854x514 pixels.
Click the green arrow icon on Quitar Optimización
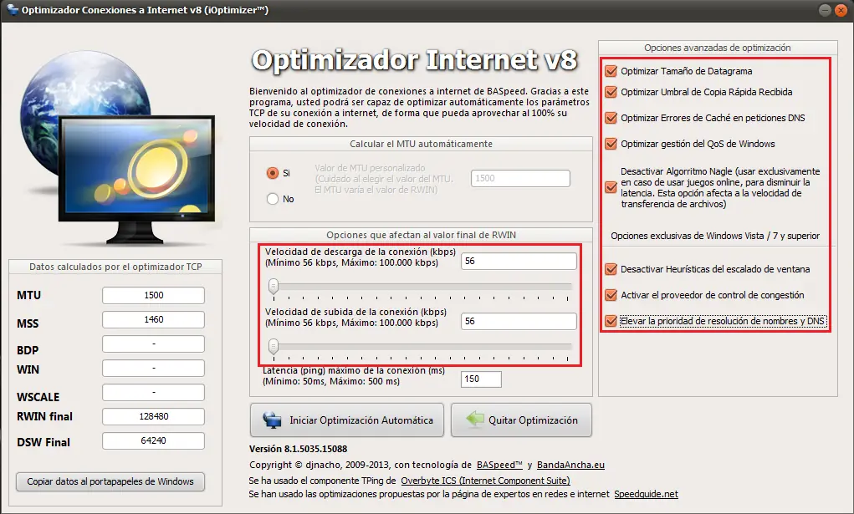[x=468, y=420]
